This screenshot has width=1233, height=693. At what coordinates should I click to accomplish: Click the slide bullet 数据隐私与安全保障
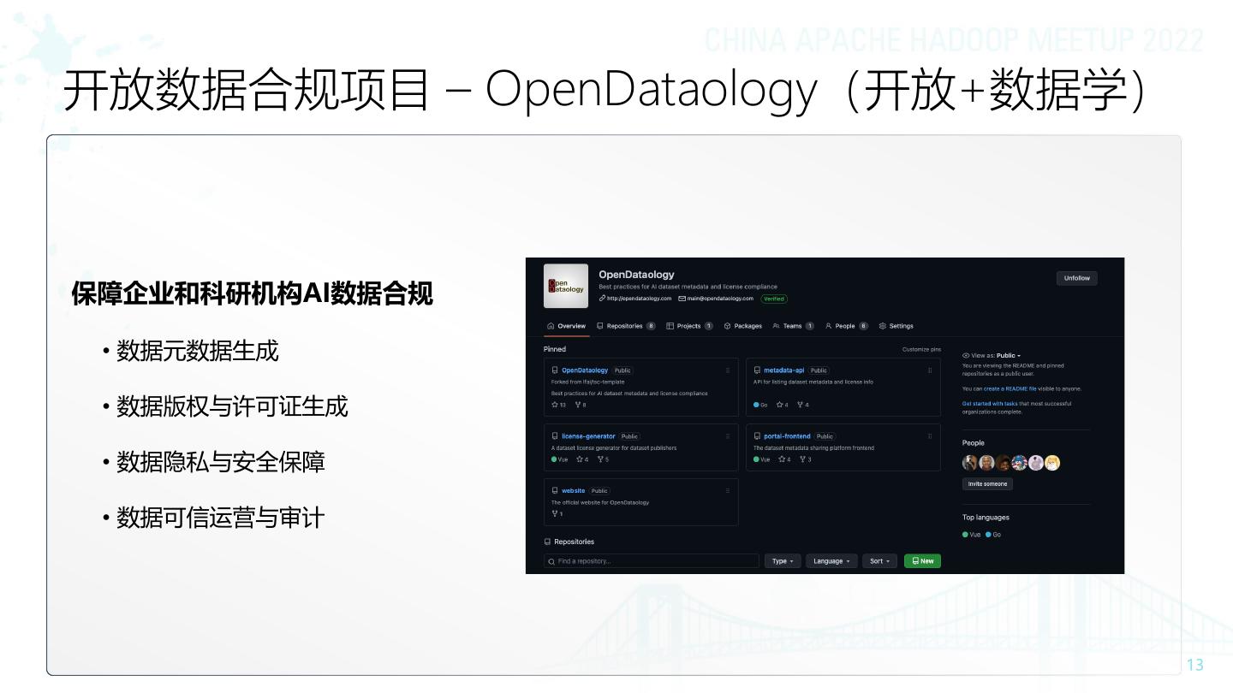coord(221,462)
